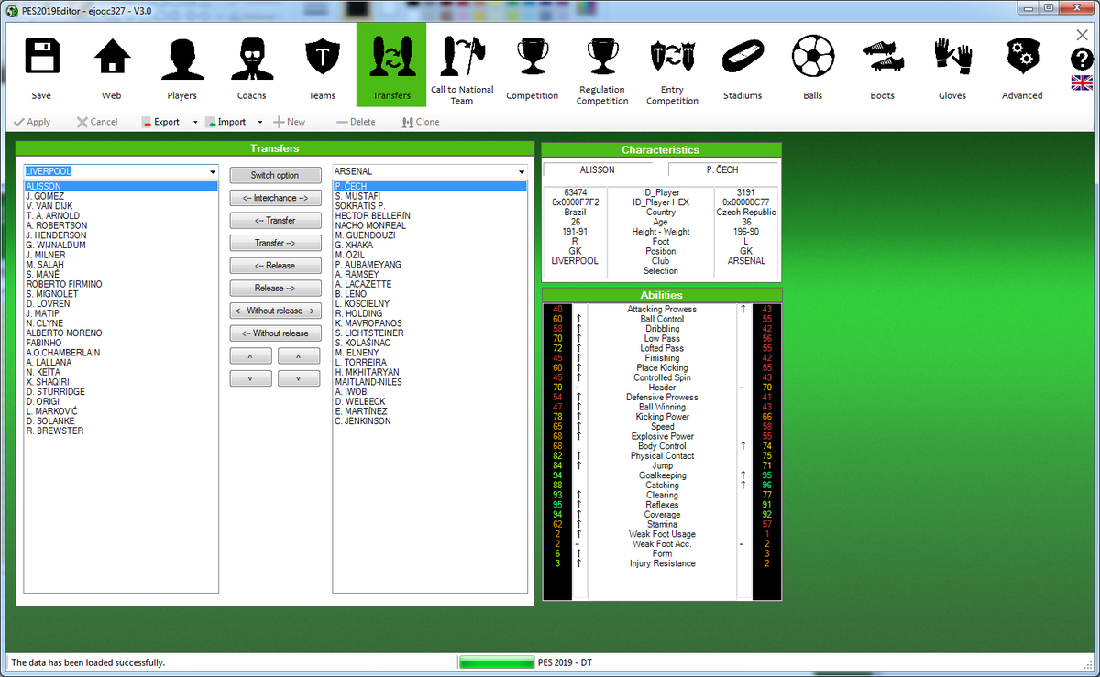Screen dimensions: 1100x677
Task: Select M. SALAH in Liverpool list
Action: point(121,265)
